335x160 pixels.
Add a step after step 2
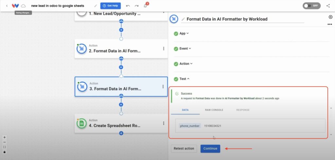click(121, 67)
